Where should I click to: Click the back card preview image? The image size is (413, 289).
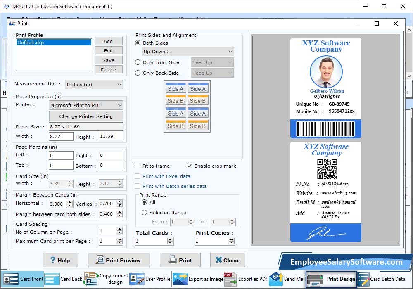pyautogui.click(x=326, y=192)
